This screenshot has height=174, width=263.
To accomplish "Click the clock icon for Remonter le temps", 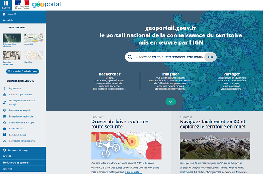I will click(4, 150).
